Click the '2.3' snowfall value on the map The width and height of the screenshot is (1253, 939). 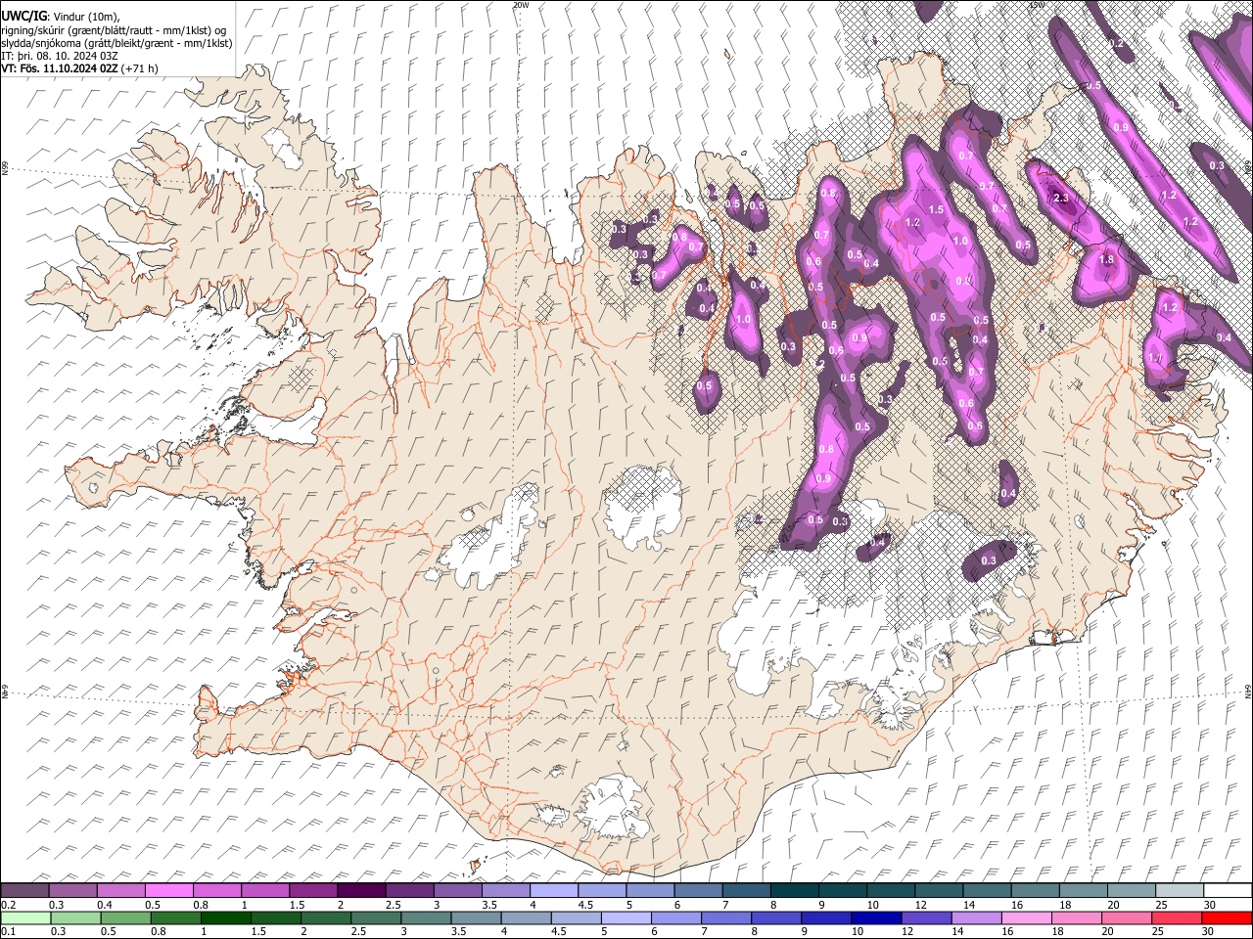pyautogui.click(x=1061, y=198)
